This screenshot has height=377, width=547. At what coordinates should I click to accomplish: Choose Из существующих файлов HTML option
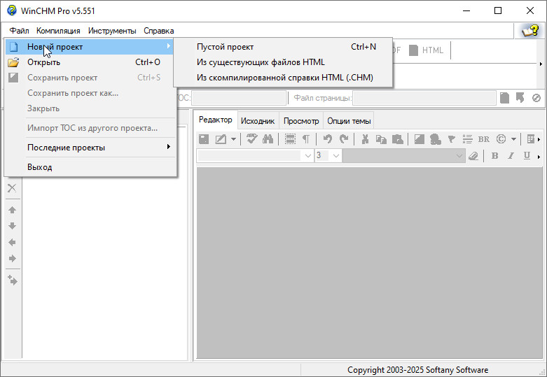(x=261, y=62)
